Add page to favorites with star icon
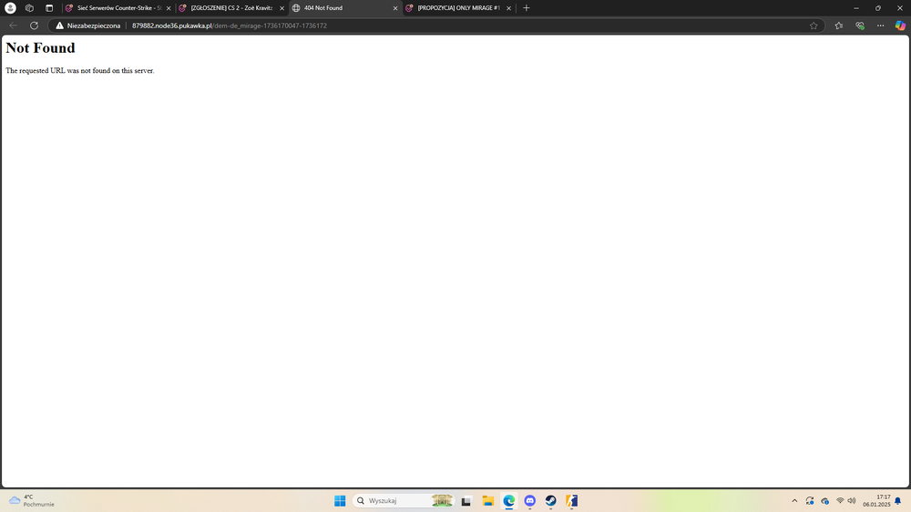This screenshot has height=512, width=911. tap(814, 26)
